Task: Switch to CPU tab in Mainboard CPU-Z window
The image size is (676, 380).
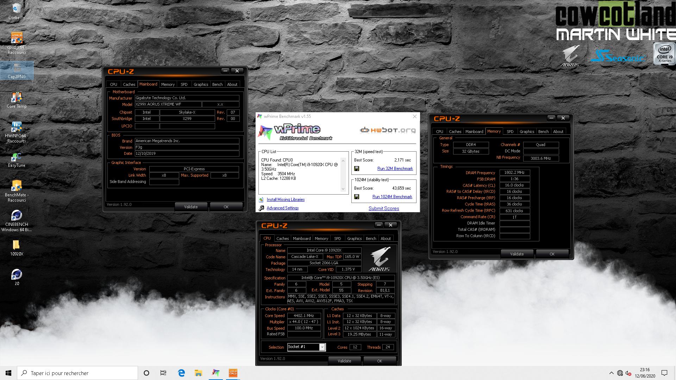Action: (113, 84)
